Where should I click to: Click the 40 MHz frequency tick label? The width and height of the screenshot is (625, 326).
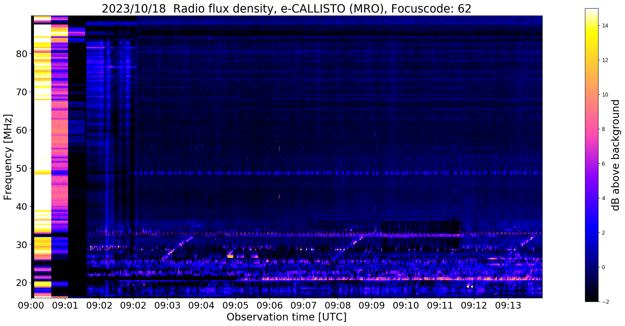22,207
